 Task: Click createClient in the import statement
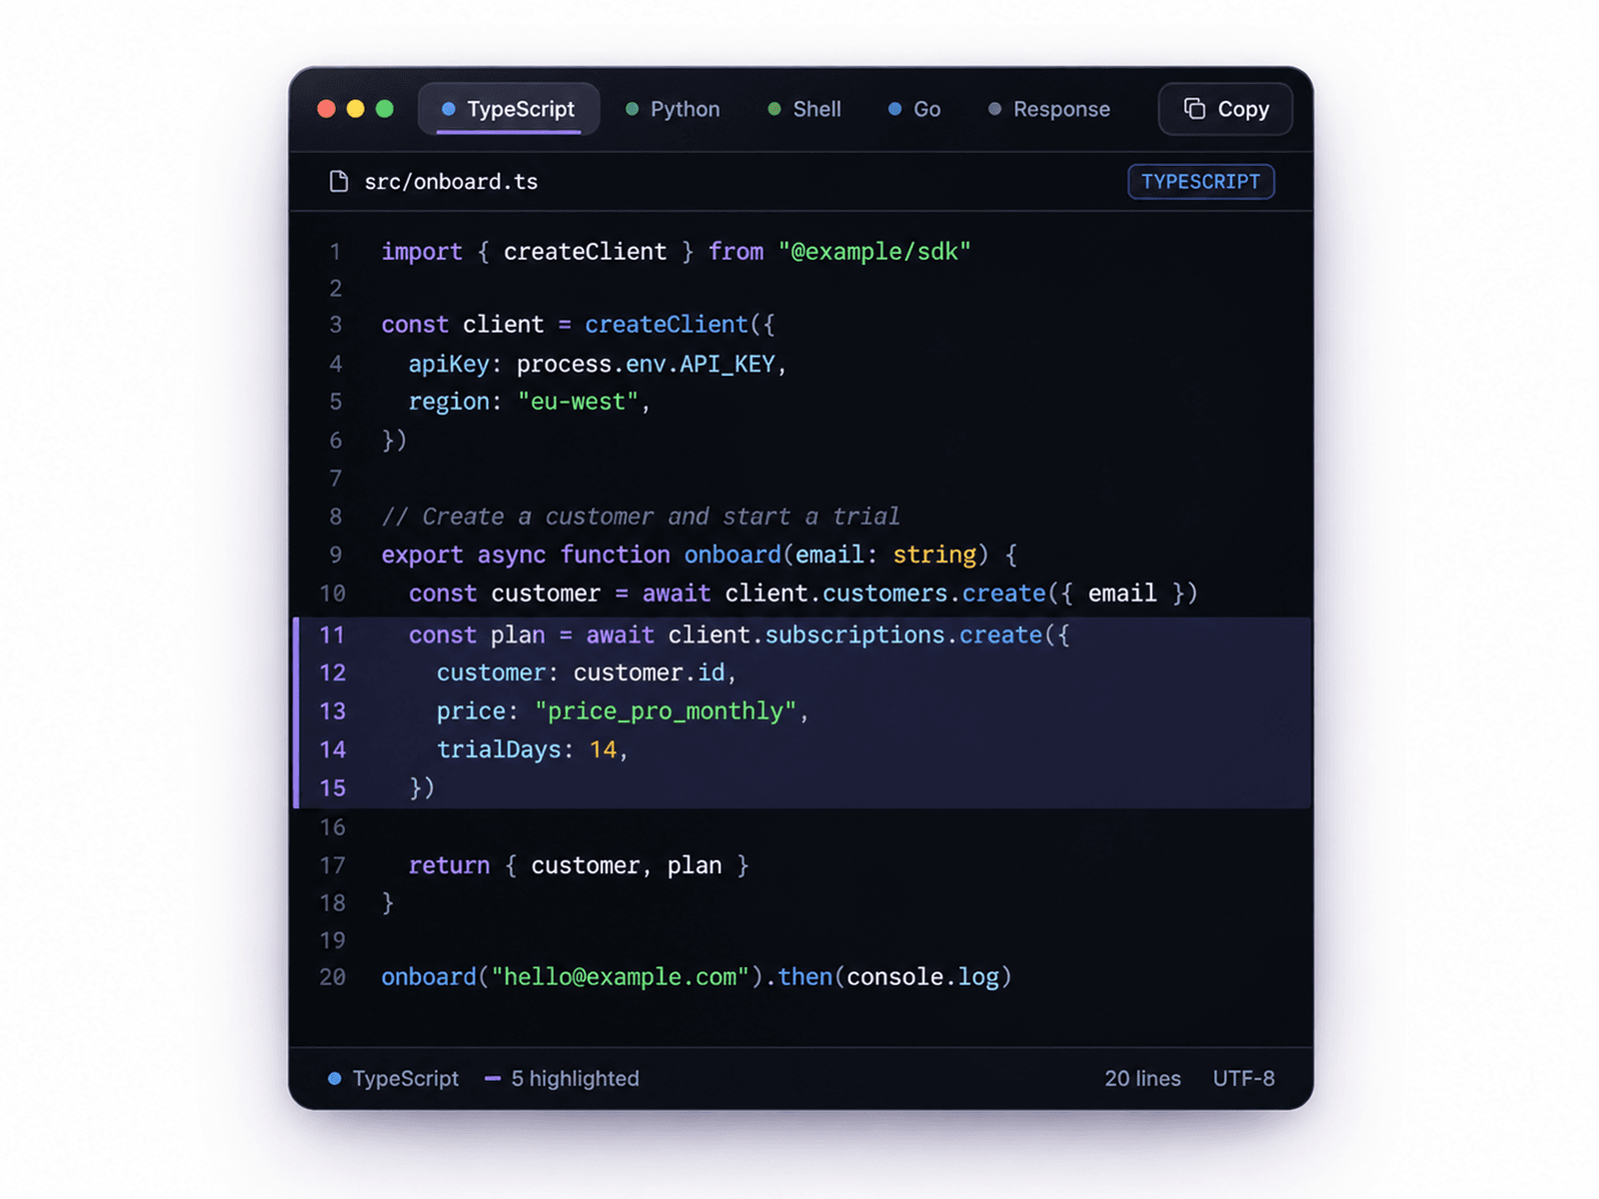coord(585,252)
